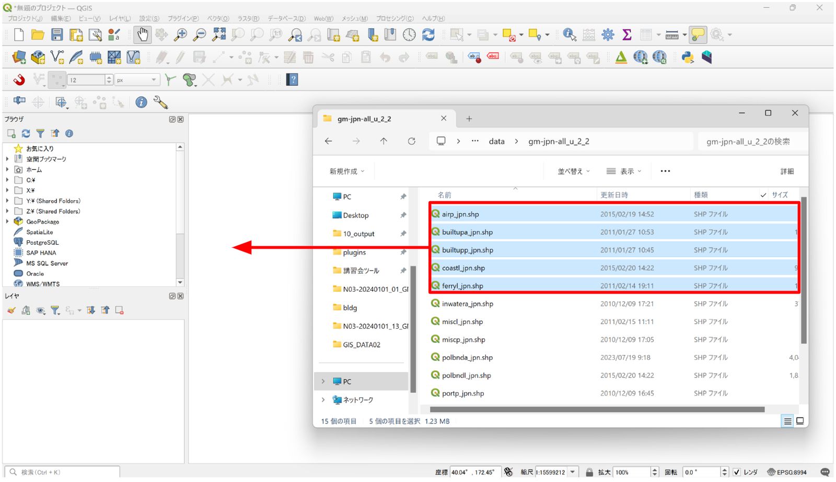The width and height of the screenshot is (836, 482).
Task: Click the Refresh map canvas icon
Action: 428,35
